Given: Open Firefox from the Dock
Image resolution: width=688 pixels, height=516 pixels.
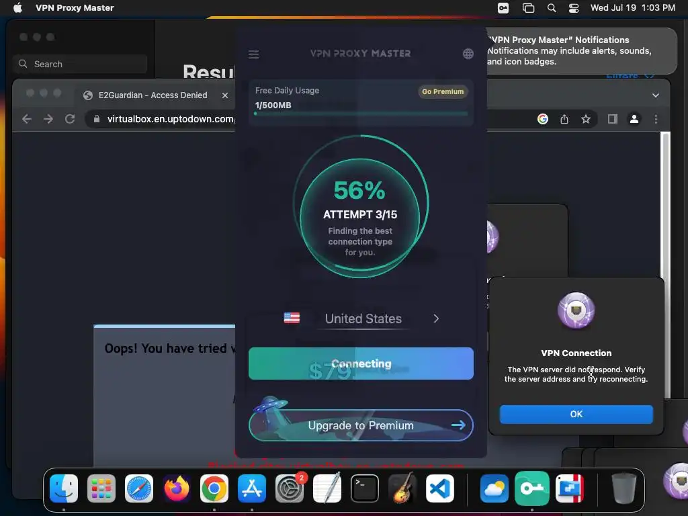Looking at the screenshot, I should (x=177, y=488).
